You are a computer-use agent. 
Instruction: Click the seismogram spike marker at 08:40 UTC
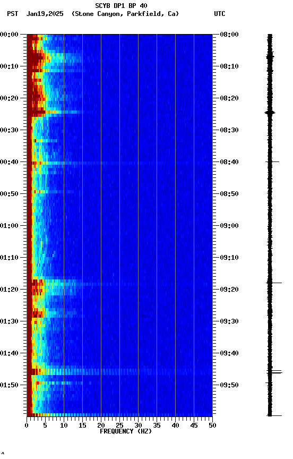pyautogui.click(x=272, y=161)
